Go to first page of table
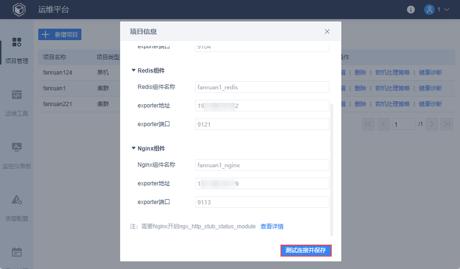 tap(369, 124)
